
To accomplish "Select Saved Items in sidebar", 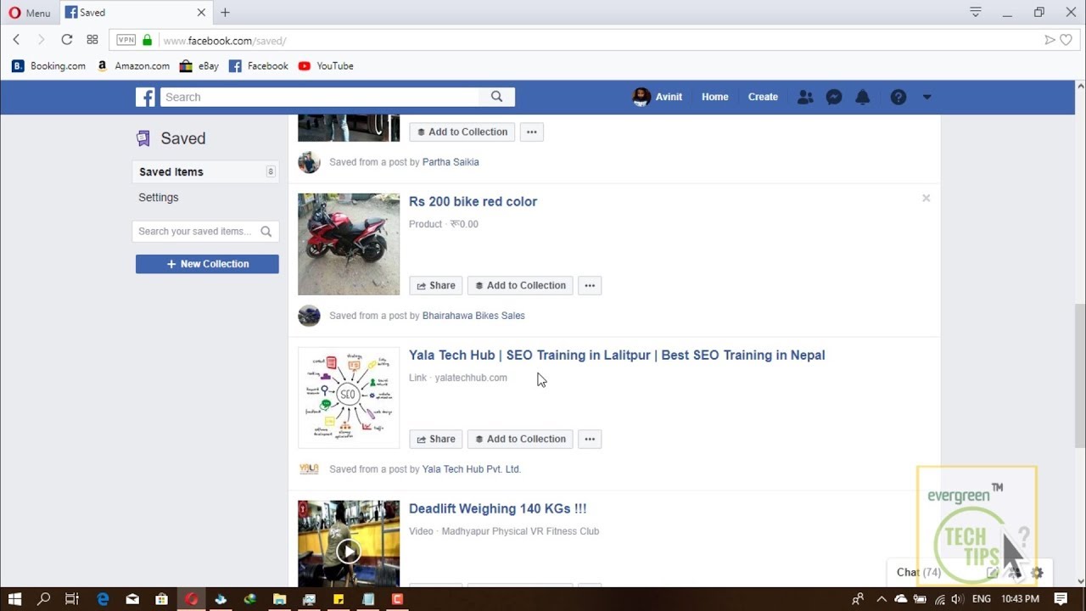I will (x=205, y=171).
